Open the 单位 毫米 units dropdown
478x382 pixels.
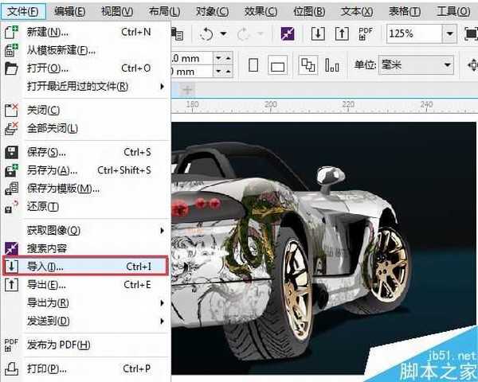(x=416, y=65)
